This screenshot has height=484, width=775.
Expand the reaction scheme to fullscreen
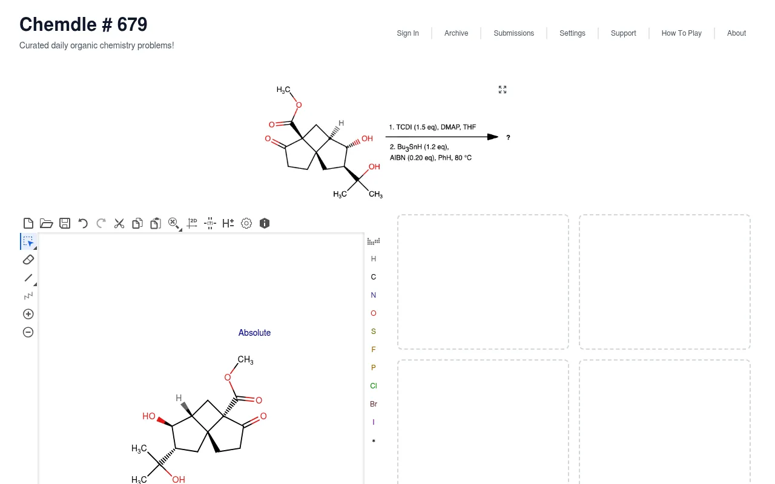[503, 90]
